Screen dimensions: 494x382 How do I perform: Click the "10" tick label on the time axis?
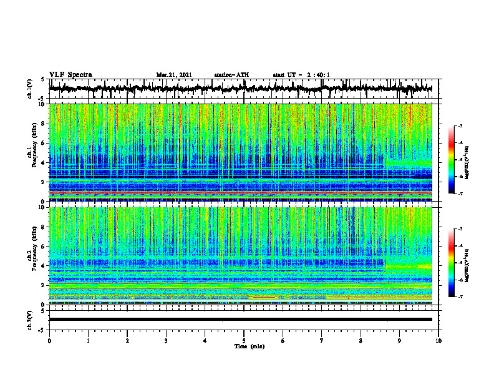click(438, 341)
